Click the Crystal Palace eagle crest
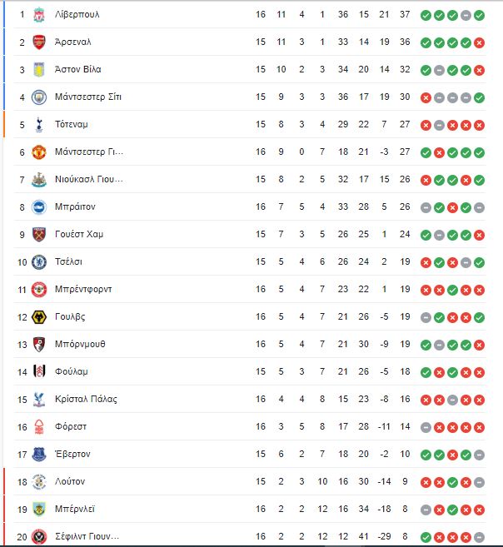The width and height of the screenshot is (503, 547). (39, 400)
